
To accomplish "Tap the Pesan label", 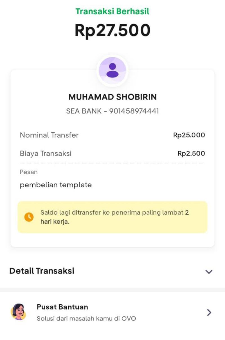I will click(x=29, y=172).
